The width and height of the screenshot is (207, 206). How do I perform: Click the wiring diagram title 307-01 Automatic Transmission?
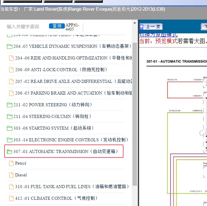(x=177, y=62)
